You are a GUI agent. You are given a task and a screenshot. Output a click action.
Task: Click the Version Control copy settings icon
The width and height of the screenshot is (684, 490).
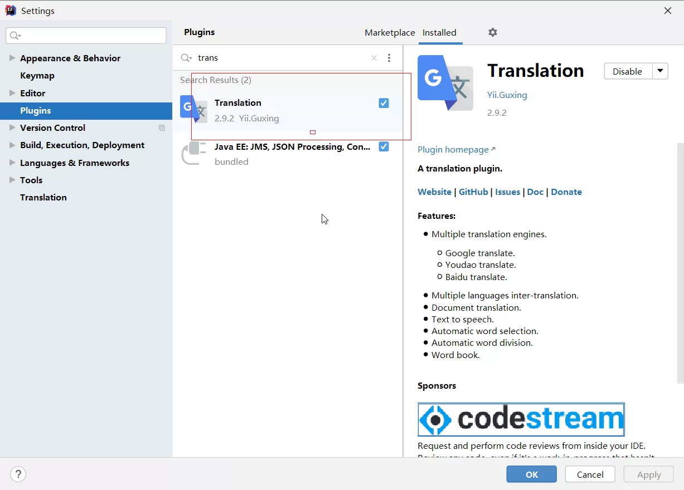coord(162,128)
